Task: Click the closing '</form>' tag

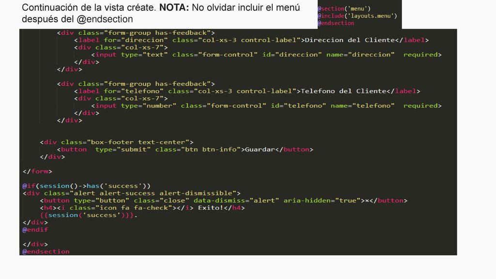Action: pyautogui.click(x=37, y=171)
